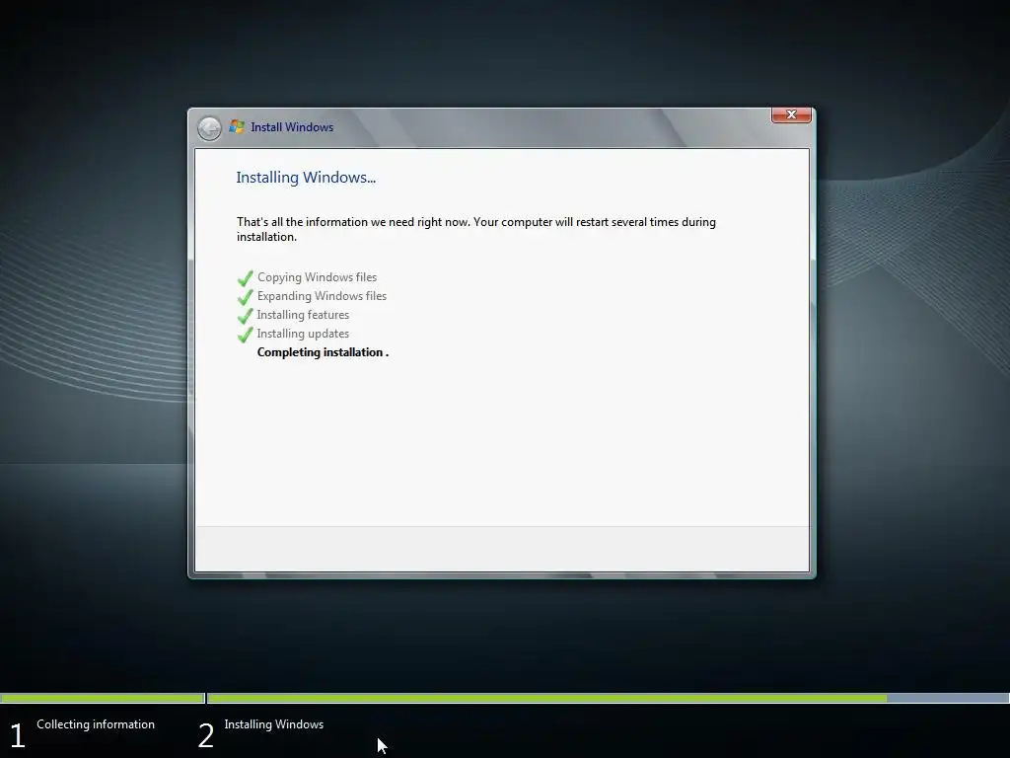Select the 'Copying Windows files' step text

317,277
